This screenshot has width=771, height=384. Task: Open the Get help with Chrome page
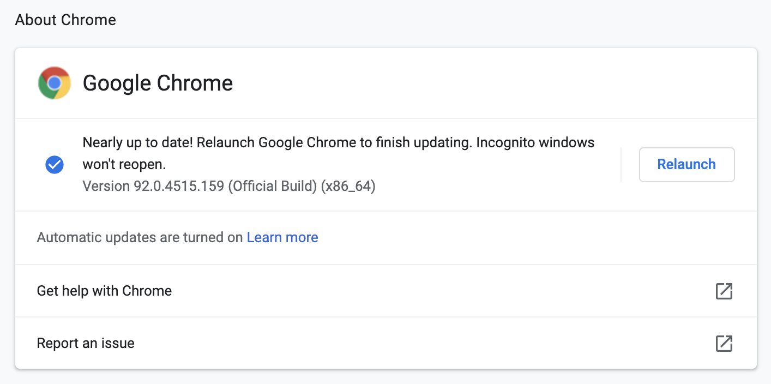(104, 291)
